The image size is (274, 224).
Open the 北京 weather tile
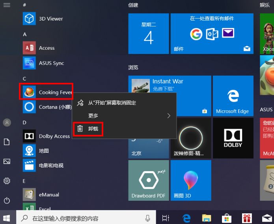point(149,149)
